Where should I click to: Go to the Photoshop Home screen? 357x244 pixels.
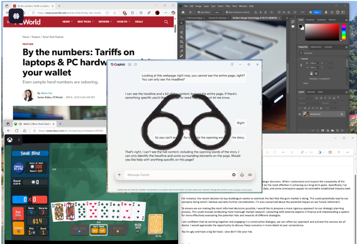click(183, 12)
